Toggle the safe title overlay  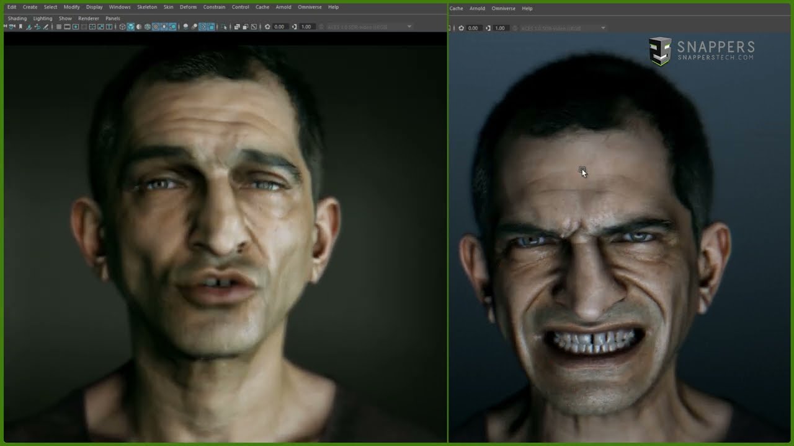[x=109, y=27]
